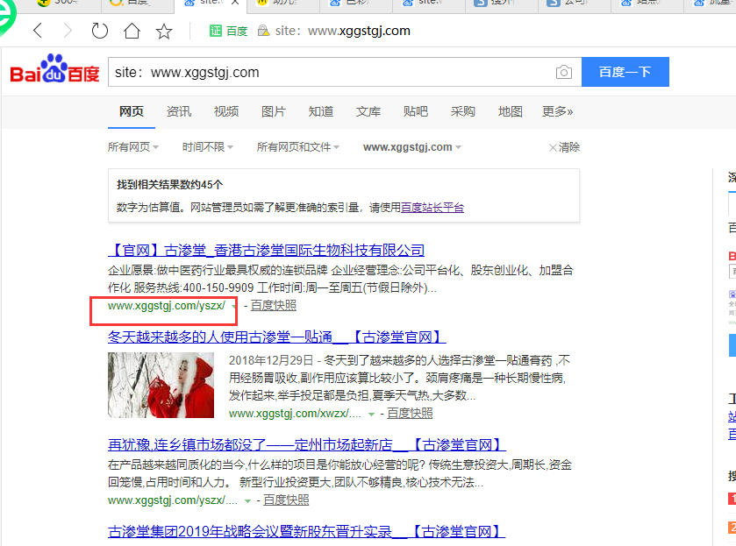Reload the current page
This screenshot has width=736, height=546.
coord(99,31)
